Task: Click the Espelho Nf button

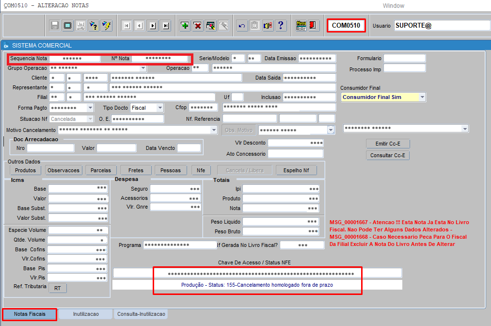Action: [x=296, y=170]
